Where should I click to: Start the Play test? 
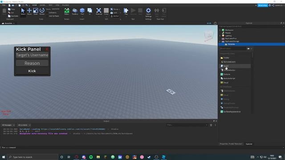coord(126,12)
